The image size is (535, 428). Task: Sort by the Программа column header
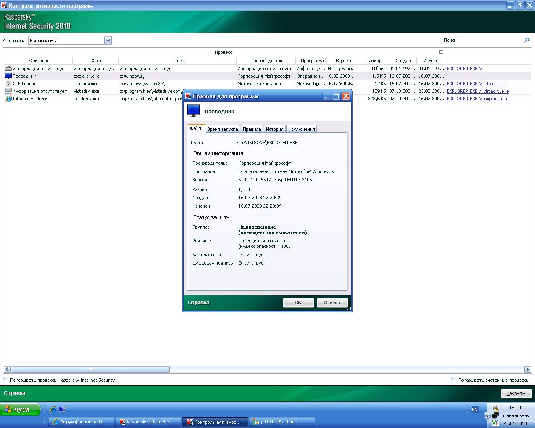click(311, 61)
